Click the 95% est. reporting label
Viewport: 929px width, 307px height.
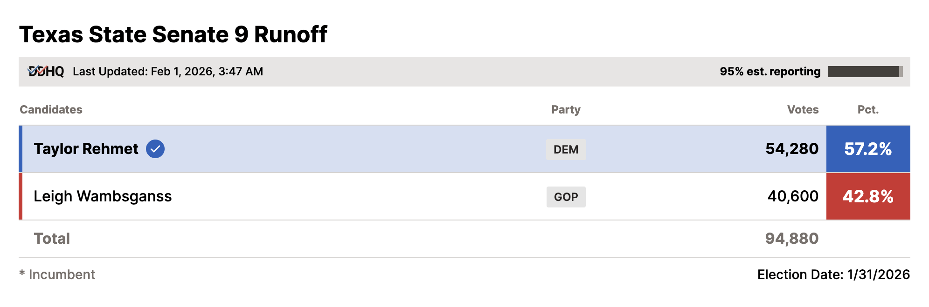tap(770, 72)
